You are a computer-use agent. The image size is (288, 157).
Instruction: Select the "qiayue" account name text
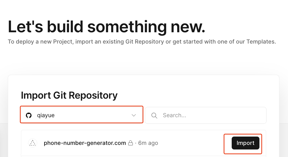point(46,115)
